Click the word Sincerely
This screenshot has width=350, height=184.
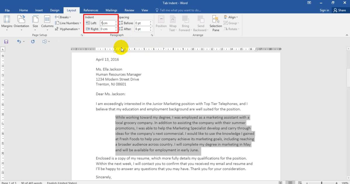tap(104, 177)
